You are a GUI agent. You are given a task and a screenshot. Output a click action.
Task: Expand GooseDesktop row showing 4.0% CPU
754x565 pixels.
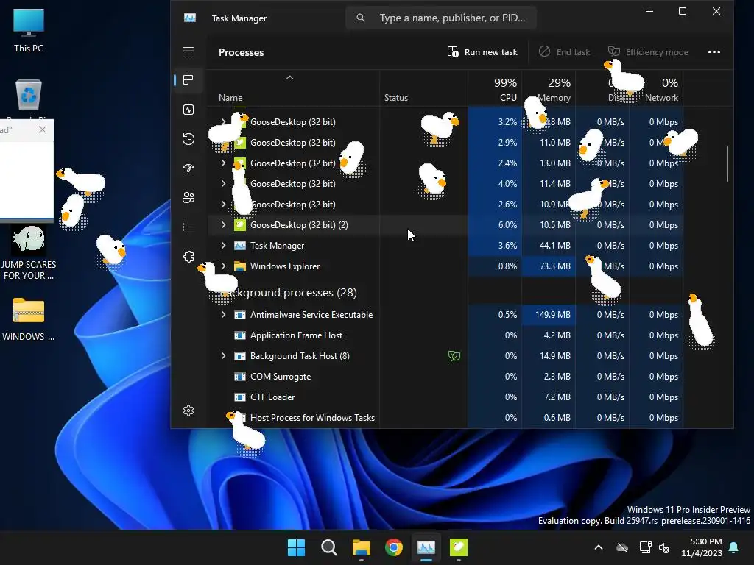pos(223,183)
